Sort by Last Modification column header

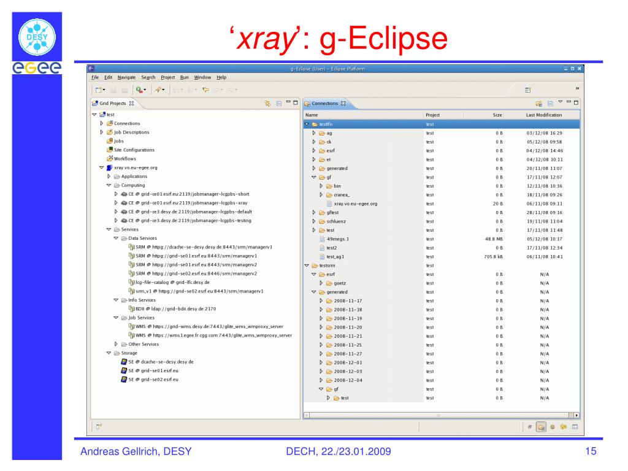(542, 115)
